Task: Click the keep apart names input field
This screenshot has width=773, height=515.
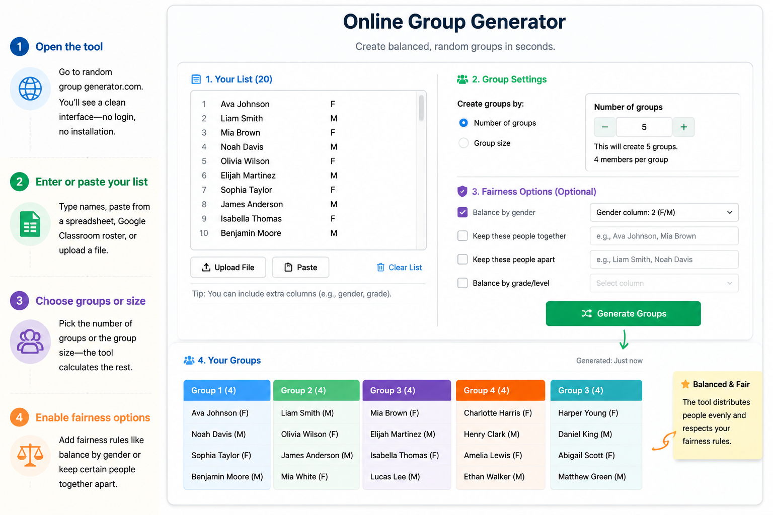Action: pos(664,260)
